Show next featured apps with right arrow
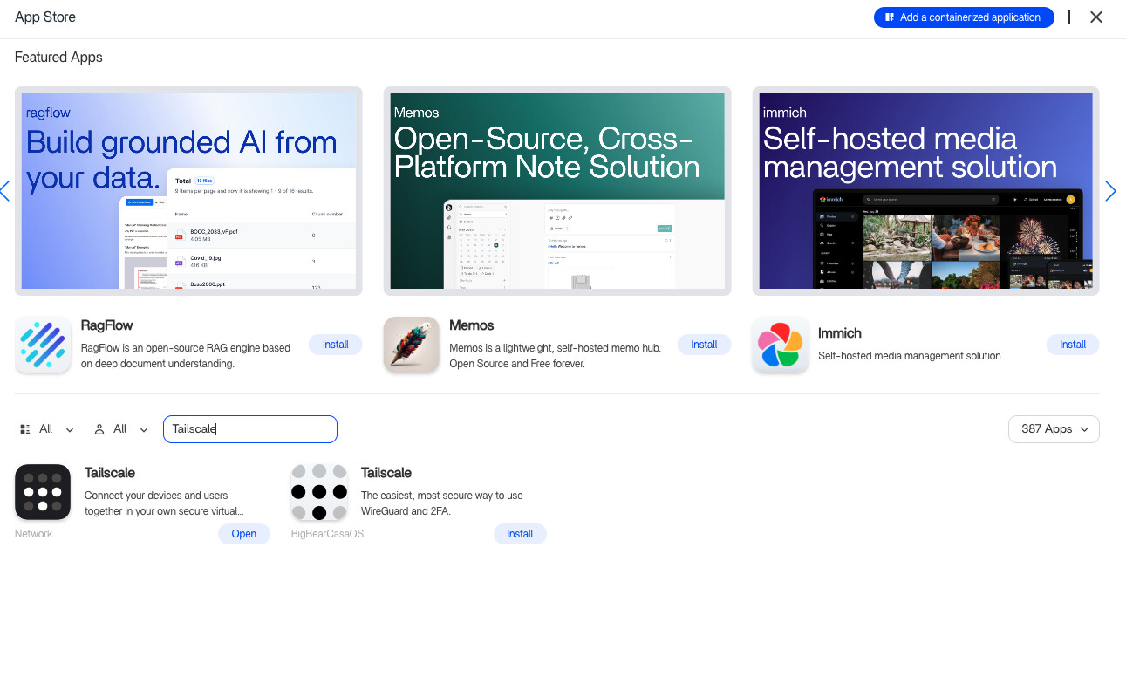The image size is (1126, 684). 1110,191
